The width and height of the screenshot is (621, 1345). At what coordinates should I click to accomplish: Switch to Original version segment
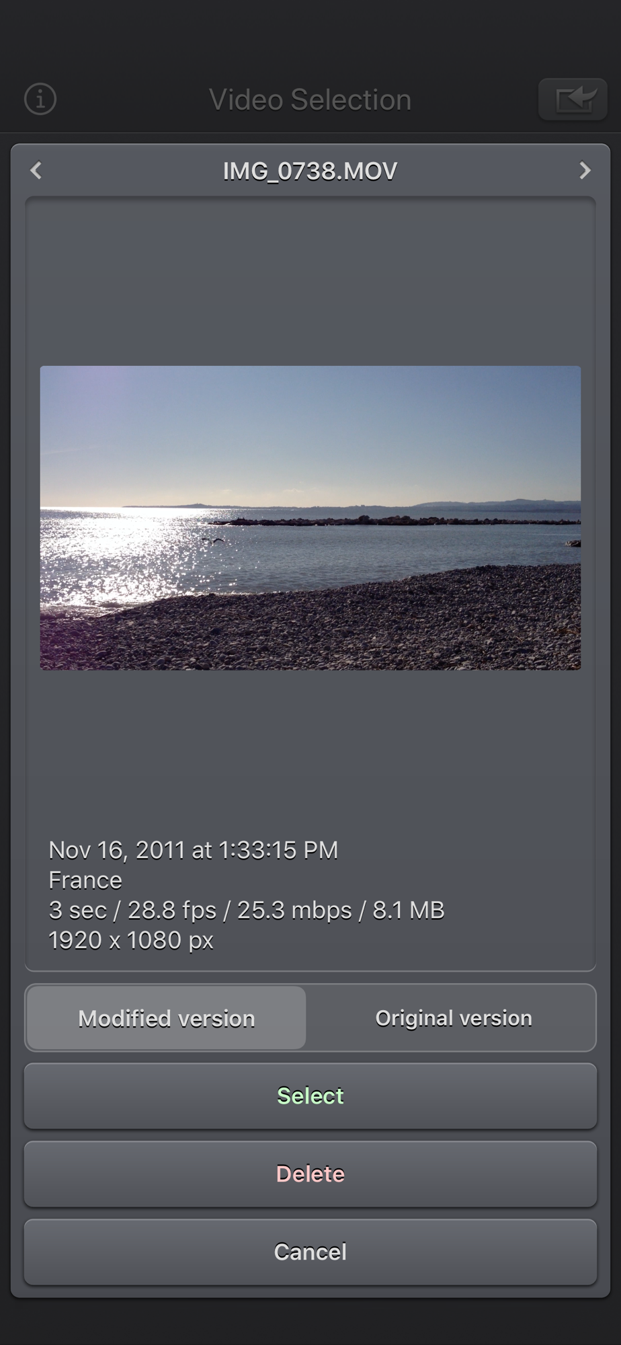(x=454, y=1018)
